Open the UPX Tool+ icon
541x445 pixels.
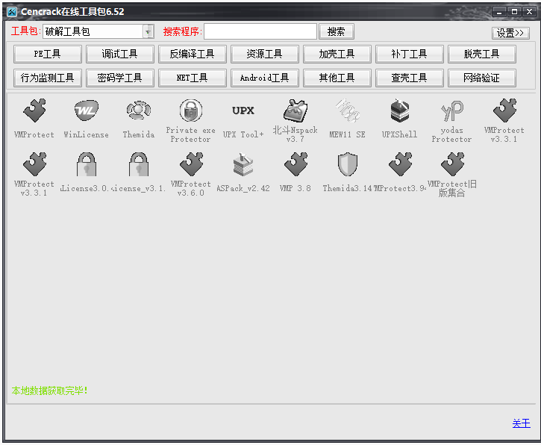tap(243, 112)
